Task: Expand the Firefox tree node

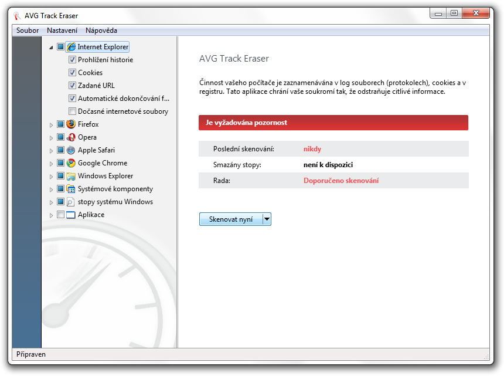Action: (x=51, y=125)
